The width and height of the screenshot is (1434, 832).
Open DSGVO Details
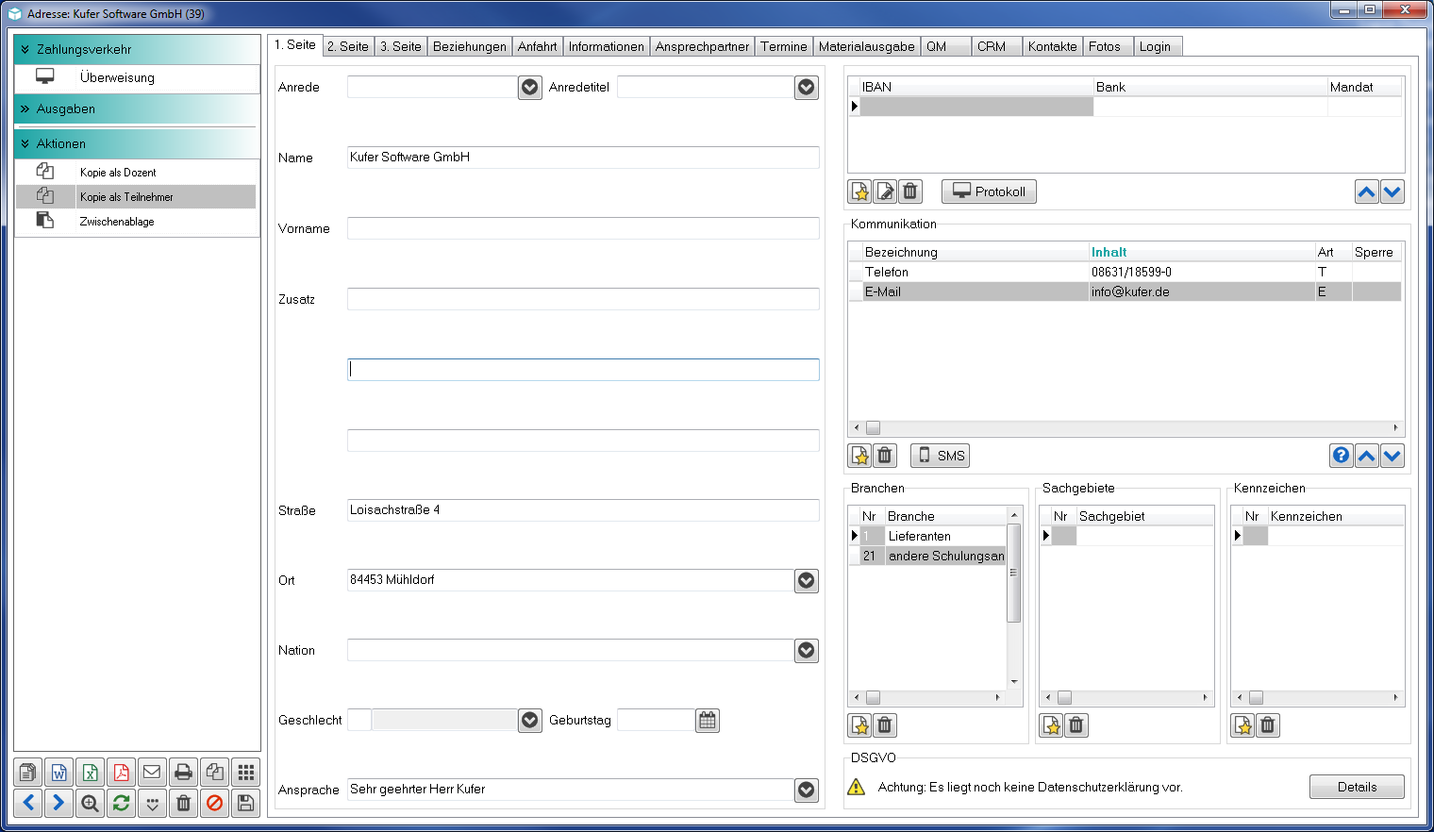click(1357, 787)
